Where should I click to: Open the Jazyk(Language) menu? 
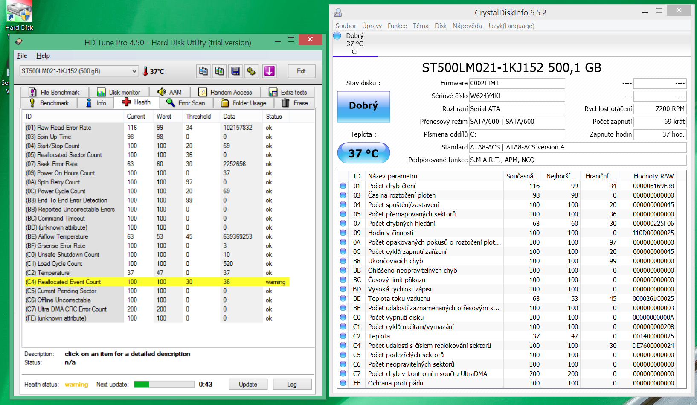511,26
